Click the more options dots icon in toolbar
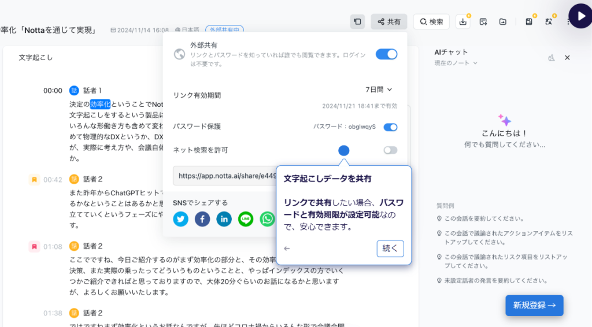Screen dimensions: 592x327 [x=568, y=21]
